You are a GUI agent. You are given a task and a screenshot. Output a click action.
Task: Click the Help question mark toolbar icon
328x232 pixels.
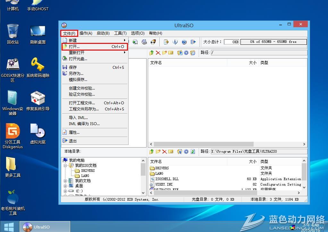(184, 42)
